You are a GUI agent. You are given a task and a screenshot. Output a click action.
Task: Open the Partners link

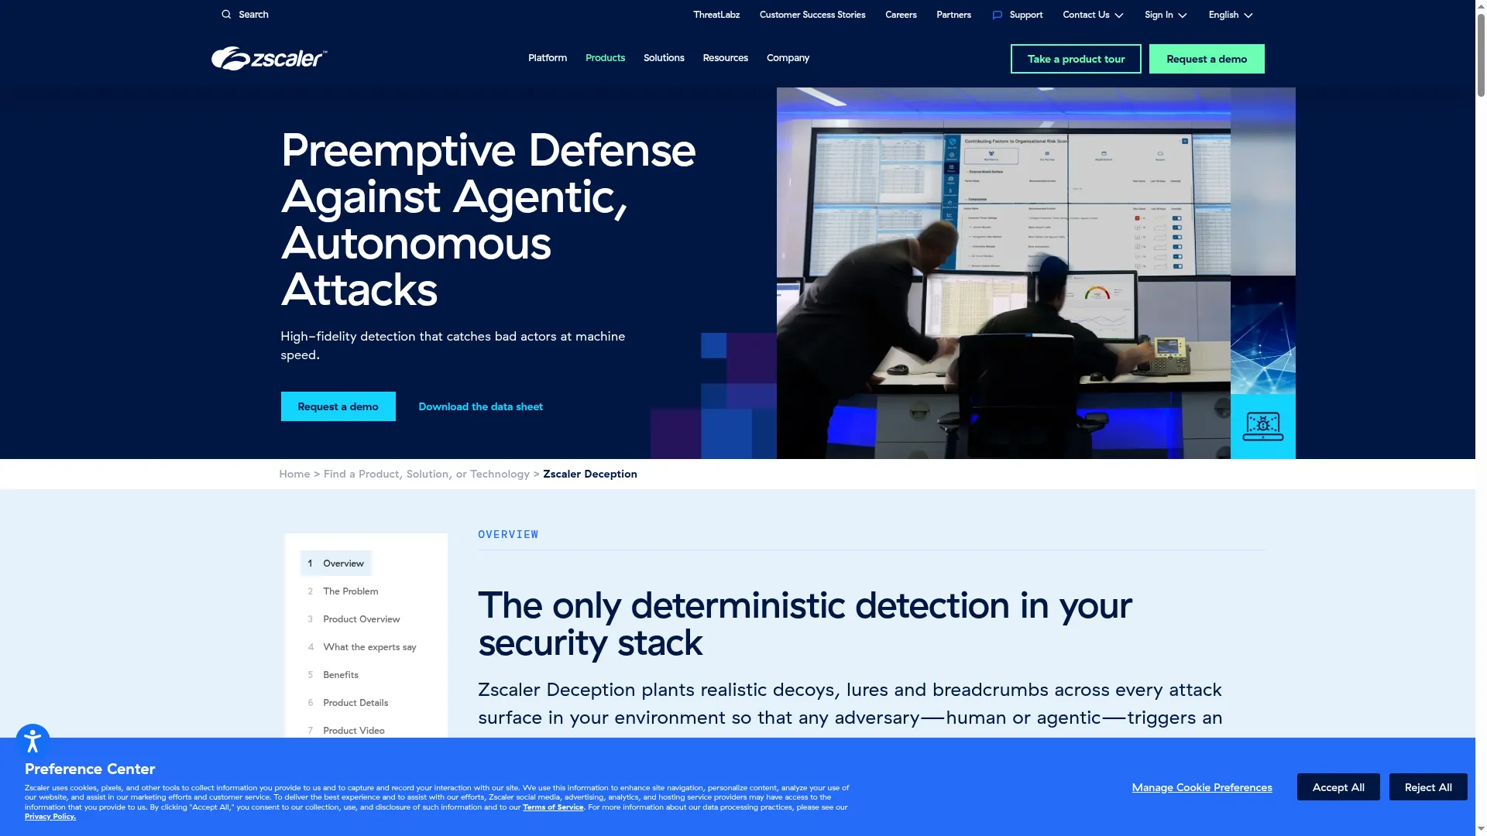(953, 15)
